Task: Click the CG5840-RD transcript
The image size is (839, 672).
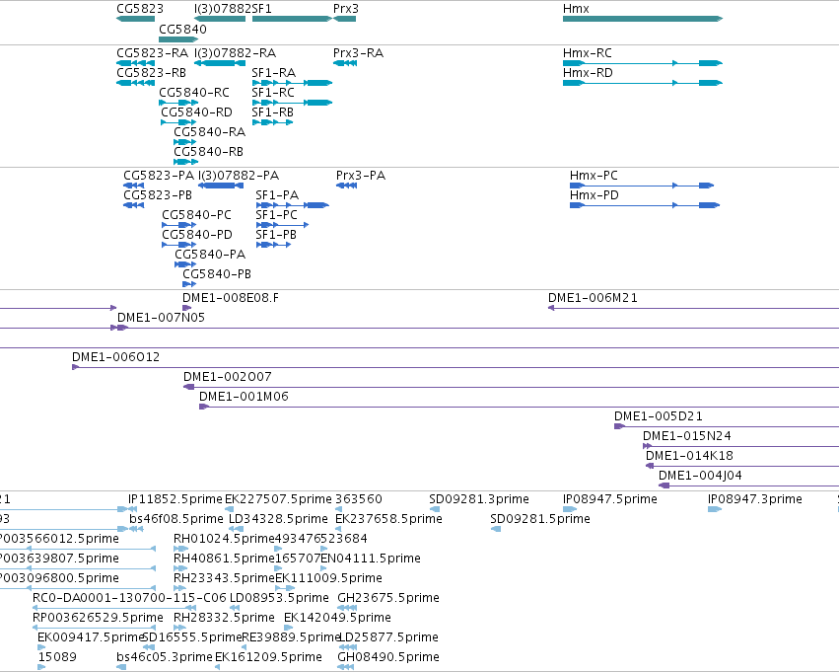Action: (178, 122)
